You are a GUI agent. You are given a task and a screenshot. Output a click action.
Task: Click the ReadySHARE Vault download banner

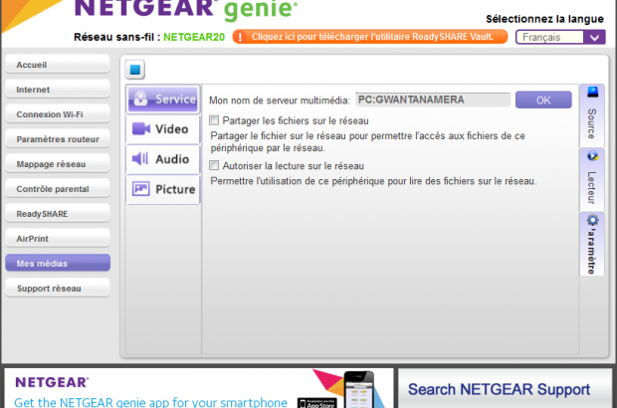(370, 37)
